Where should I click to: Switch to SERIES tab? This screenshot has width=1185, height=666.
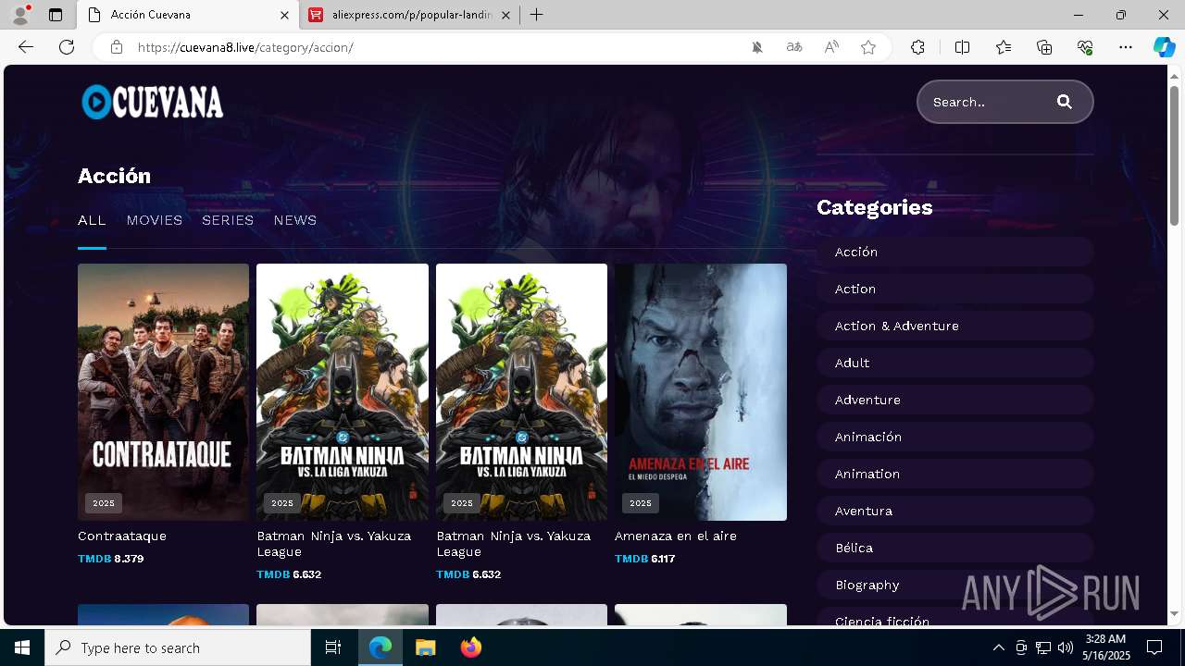[228, 220]
